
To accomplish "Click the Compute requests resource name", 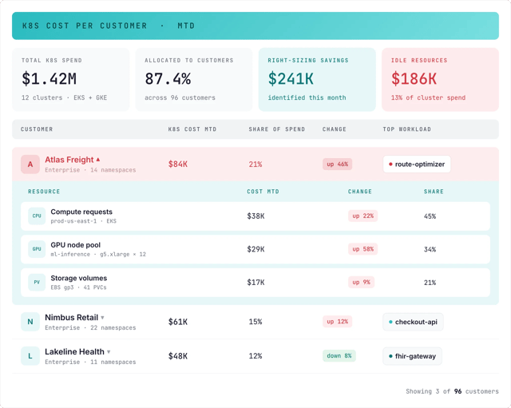I will [x=81, y=212].
